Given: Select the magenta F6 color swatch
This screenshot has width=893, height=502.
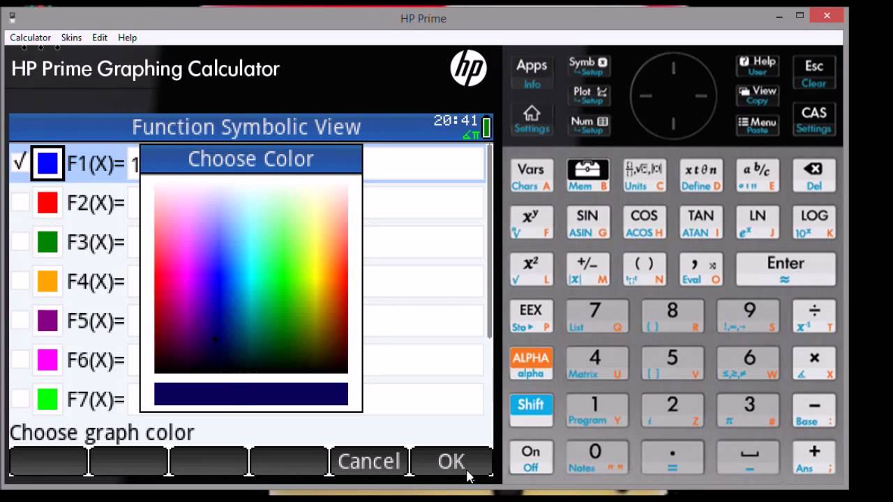Looking at the screenshot, I should click(47, 360).
